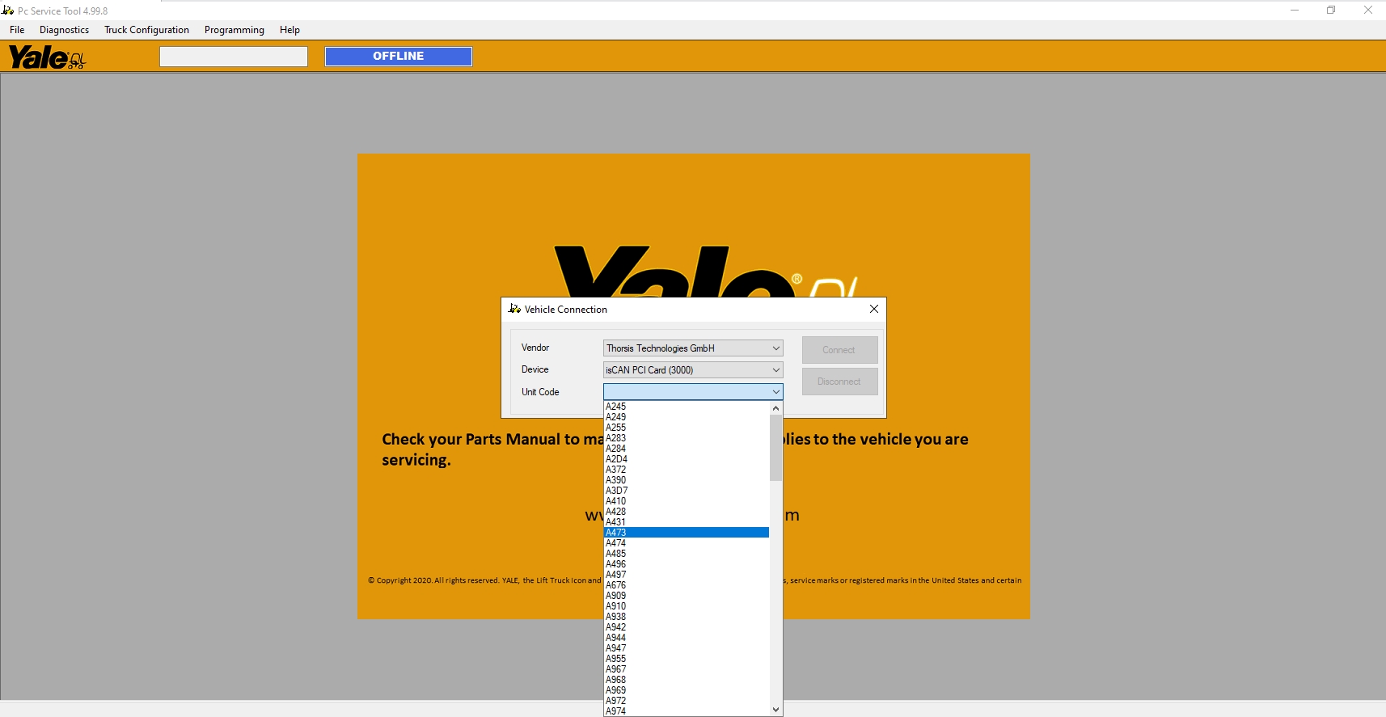Screen dimensions: 1386x717
Task: Select unit code A249
Action: click(687, 417)
